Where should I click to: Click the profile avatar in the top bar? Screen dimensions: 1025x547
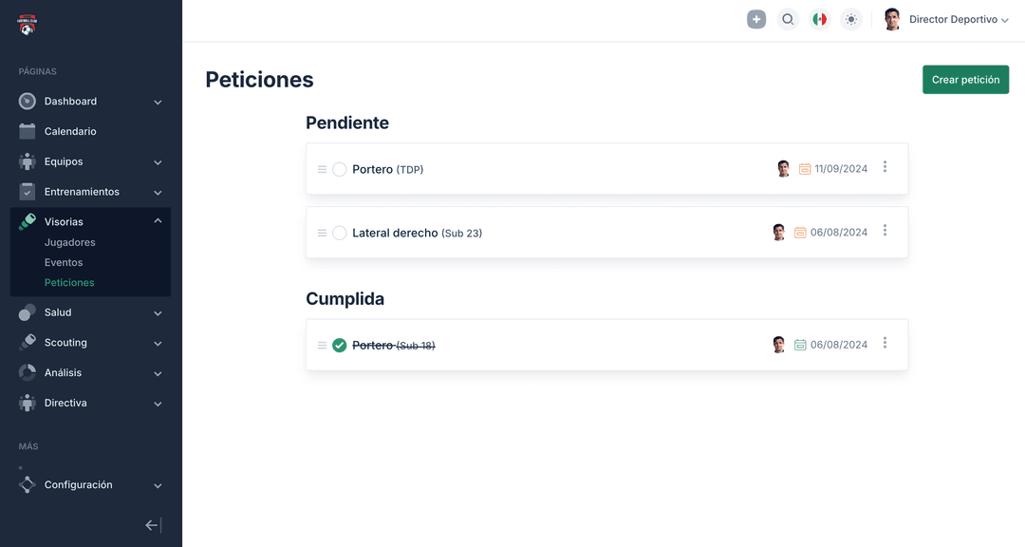[x=890, y=18]
